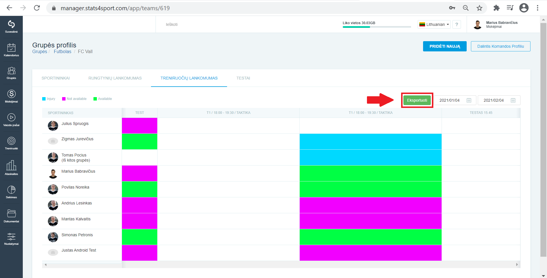547x278 pixels.
Task: Open Chrome three-dot menu
Action: [538, 8]
